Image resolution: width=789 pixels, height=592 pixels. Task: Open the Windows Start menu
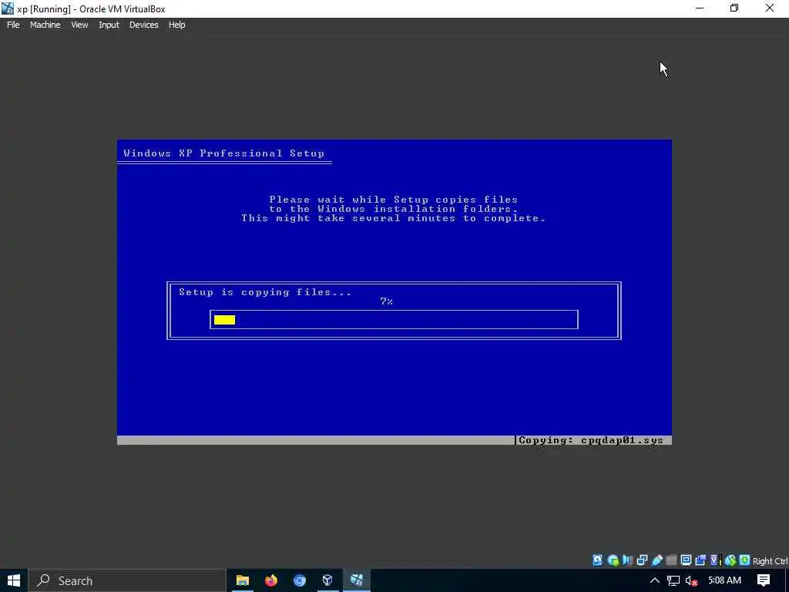click(x=14, y=580)
